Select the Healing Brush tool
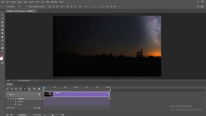Viewport: 206px width, 116px height. [2, 26]
